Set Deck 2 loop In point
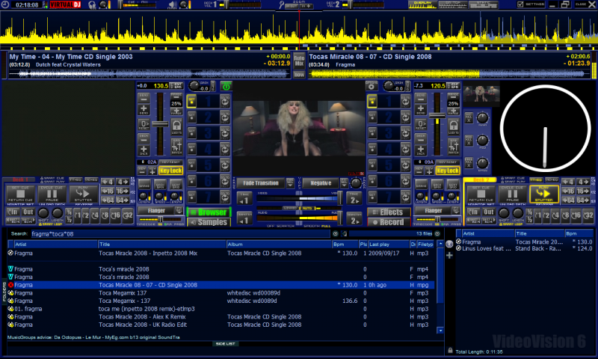The width and height of the screenshot is (598, 359). tap(473, 212)
